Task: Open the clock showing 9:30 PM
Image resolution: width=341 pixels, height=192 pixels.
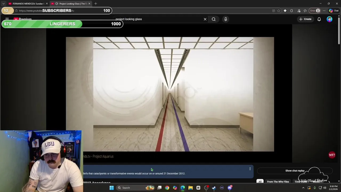Action: [x=334, y=188]
